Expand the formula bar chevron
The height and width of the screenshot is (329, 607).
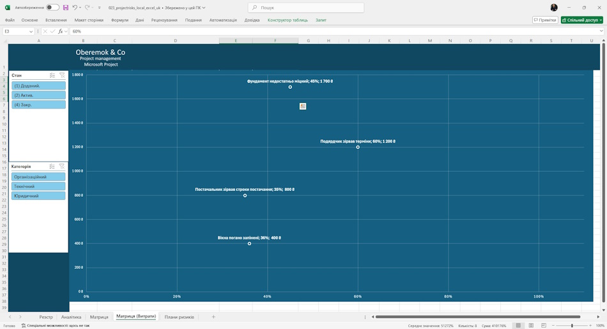tap(601, 31)
